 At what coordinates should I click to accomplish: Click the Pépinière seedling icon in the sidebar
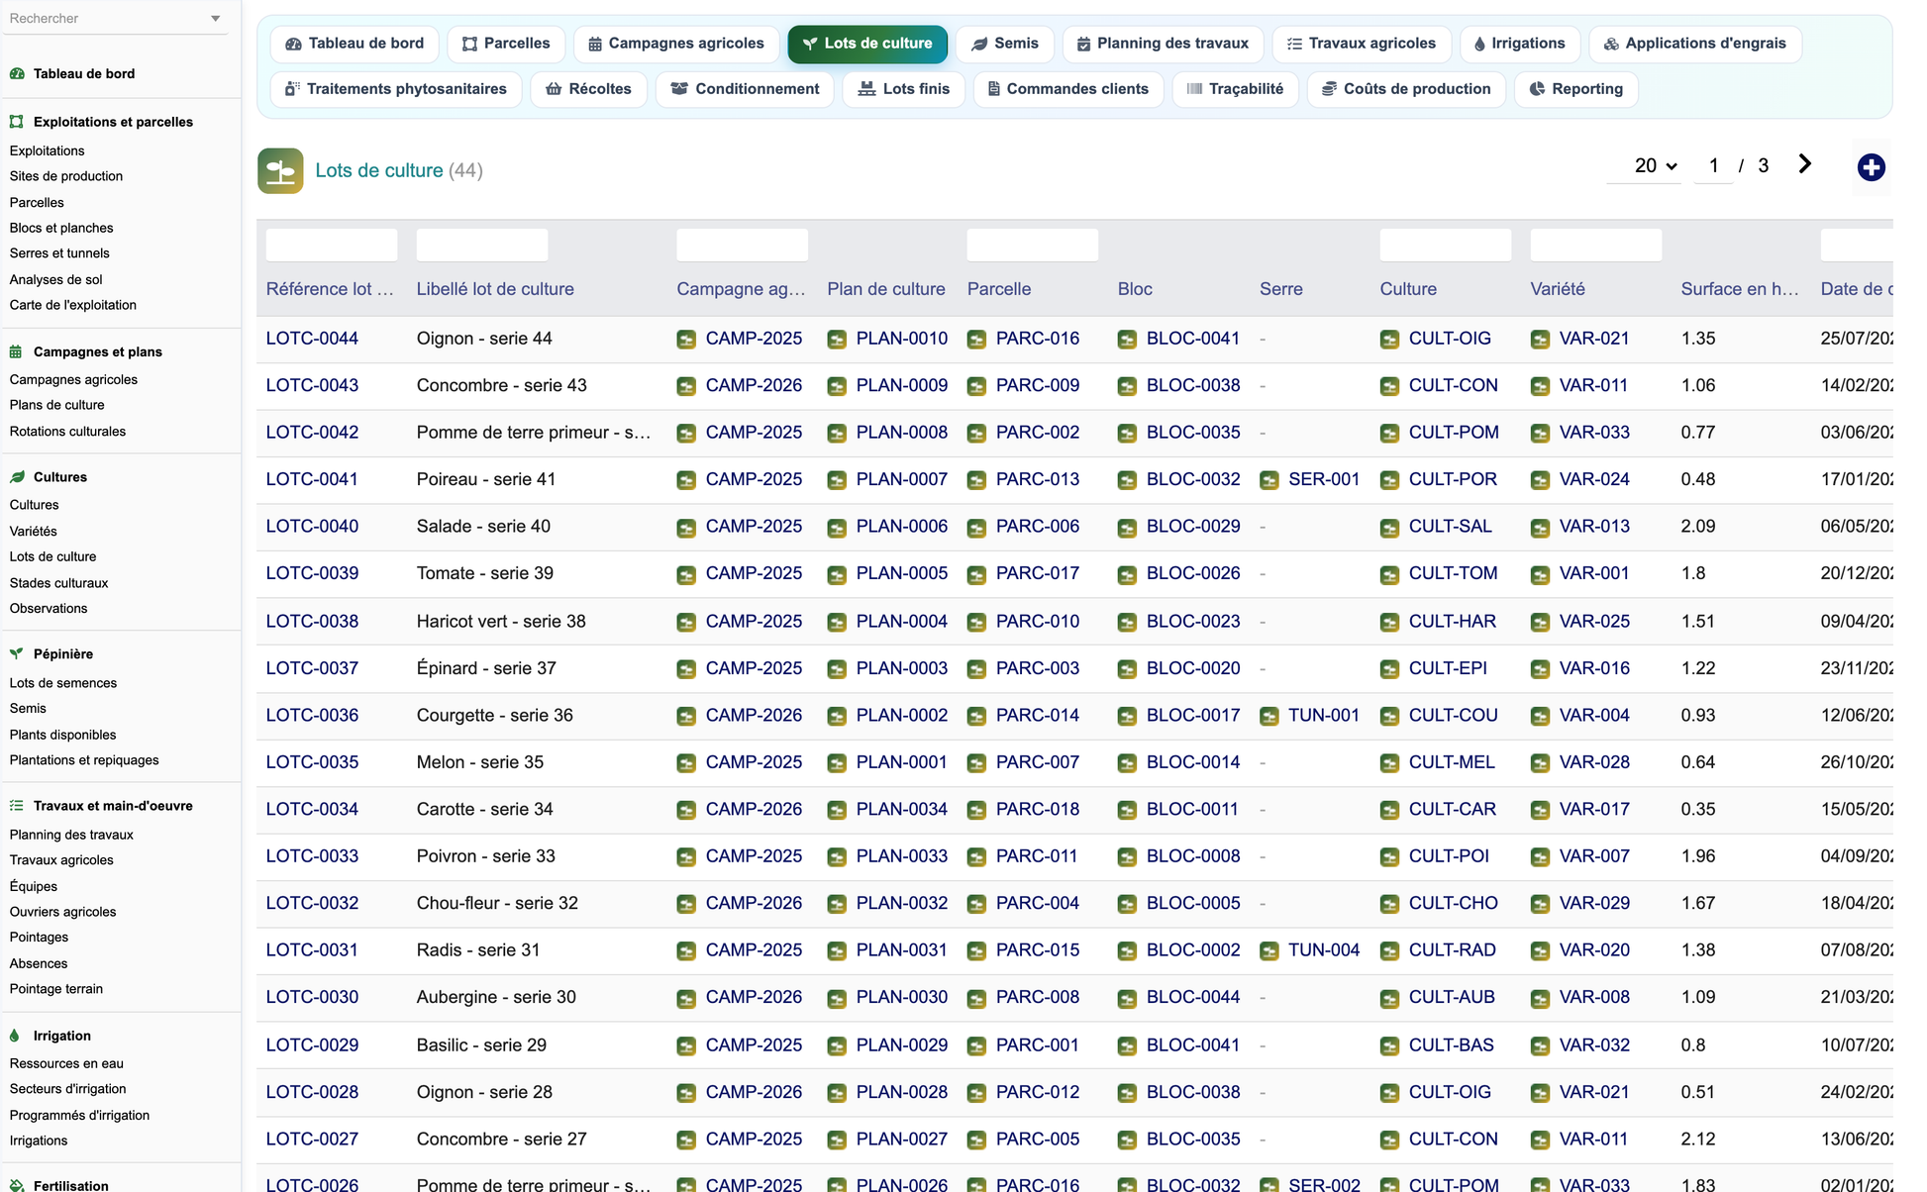coord(16,653)
